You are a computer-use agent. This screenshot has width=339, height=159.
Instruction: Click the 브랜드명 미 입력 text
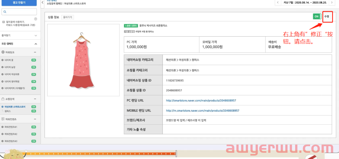[x=175, y=121]
